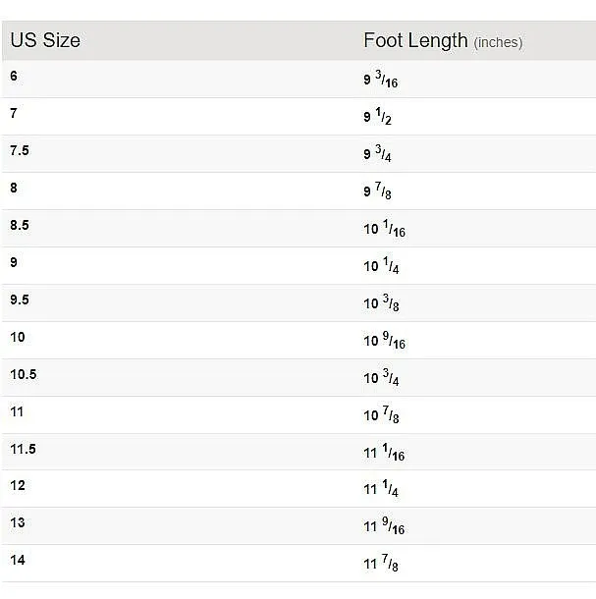The image size is (596, 599).
Task: Select the US size 10.5 cell
Action: 24,374
